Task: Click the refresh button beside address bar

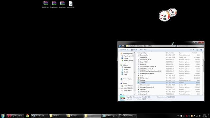Action: tap(175, 46)
